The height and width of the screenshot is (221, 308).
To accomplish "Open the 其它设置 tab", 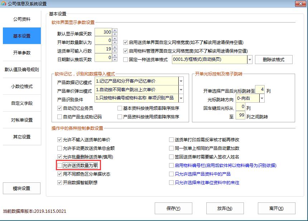I will coord(22,137).
